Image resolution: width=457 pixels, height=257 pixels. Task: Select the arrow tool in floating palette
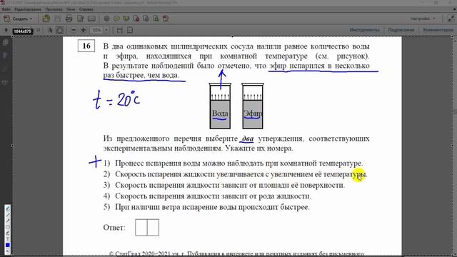pos(8,221)
